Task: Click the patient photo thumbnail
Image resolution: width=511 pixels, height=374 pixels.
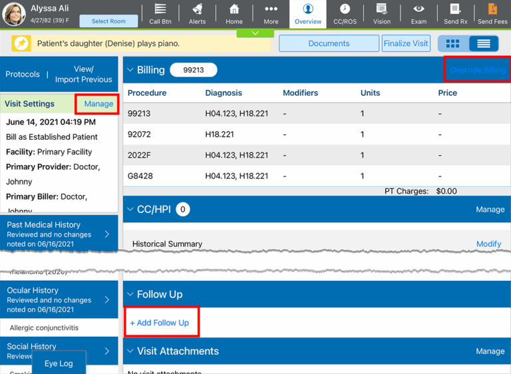Action: pos(14,14)
